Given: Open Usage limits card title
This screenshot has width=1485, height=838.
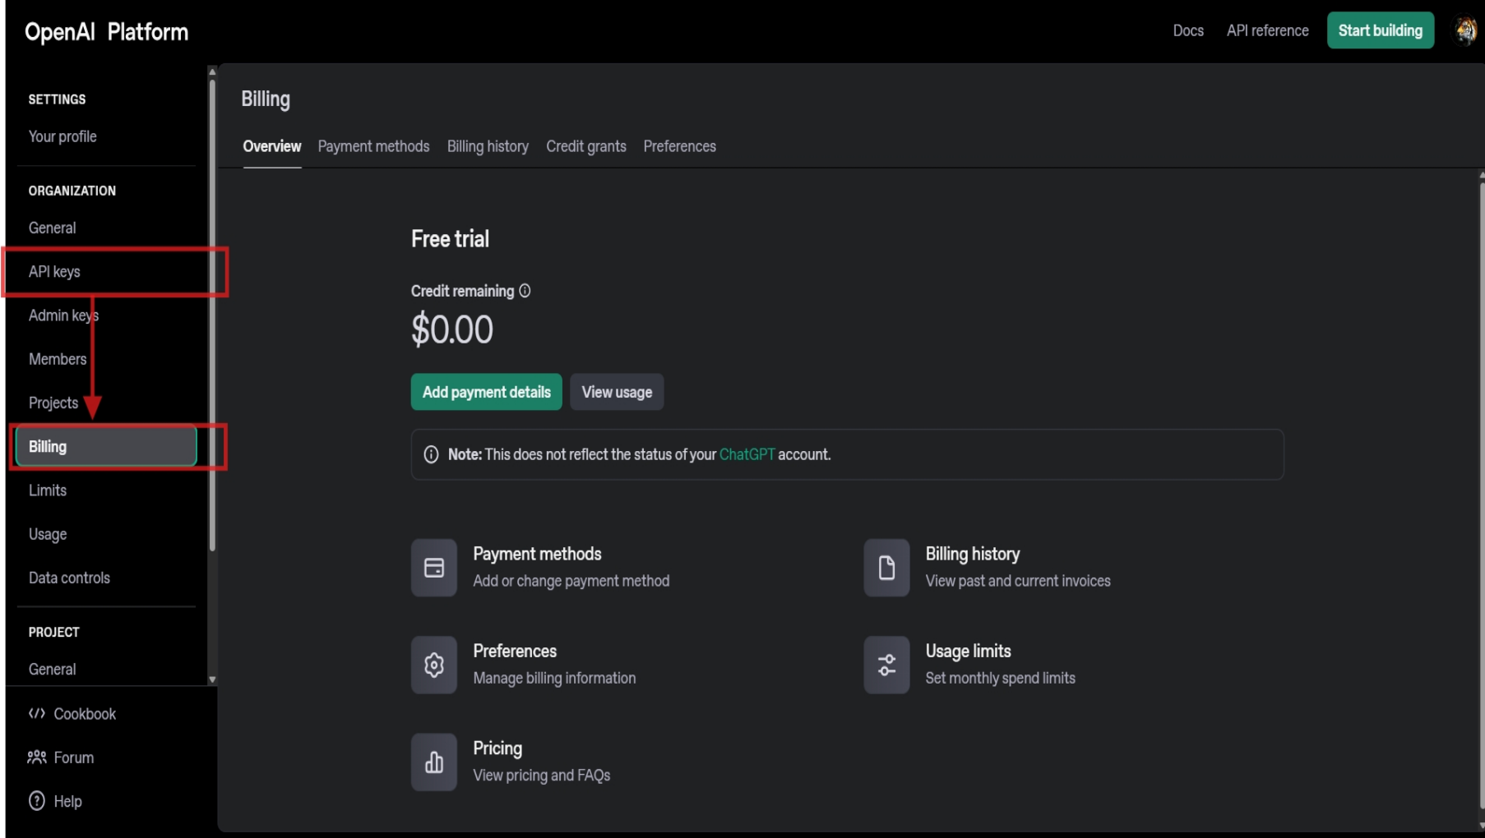Looking at the screenshot, I should coord(968,651).
